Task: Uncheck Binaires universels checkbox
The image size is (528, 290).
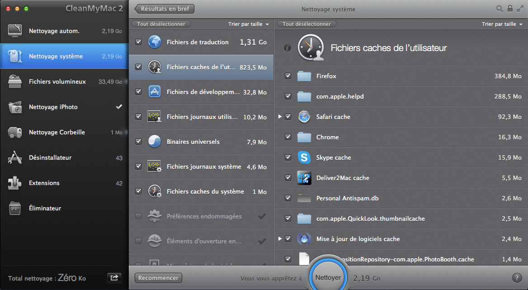Action: pyautogui.click(x=138, y=142)
